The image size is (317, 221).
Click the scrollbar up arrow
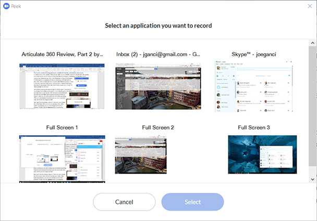[x=312, y=42]
